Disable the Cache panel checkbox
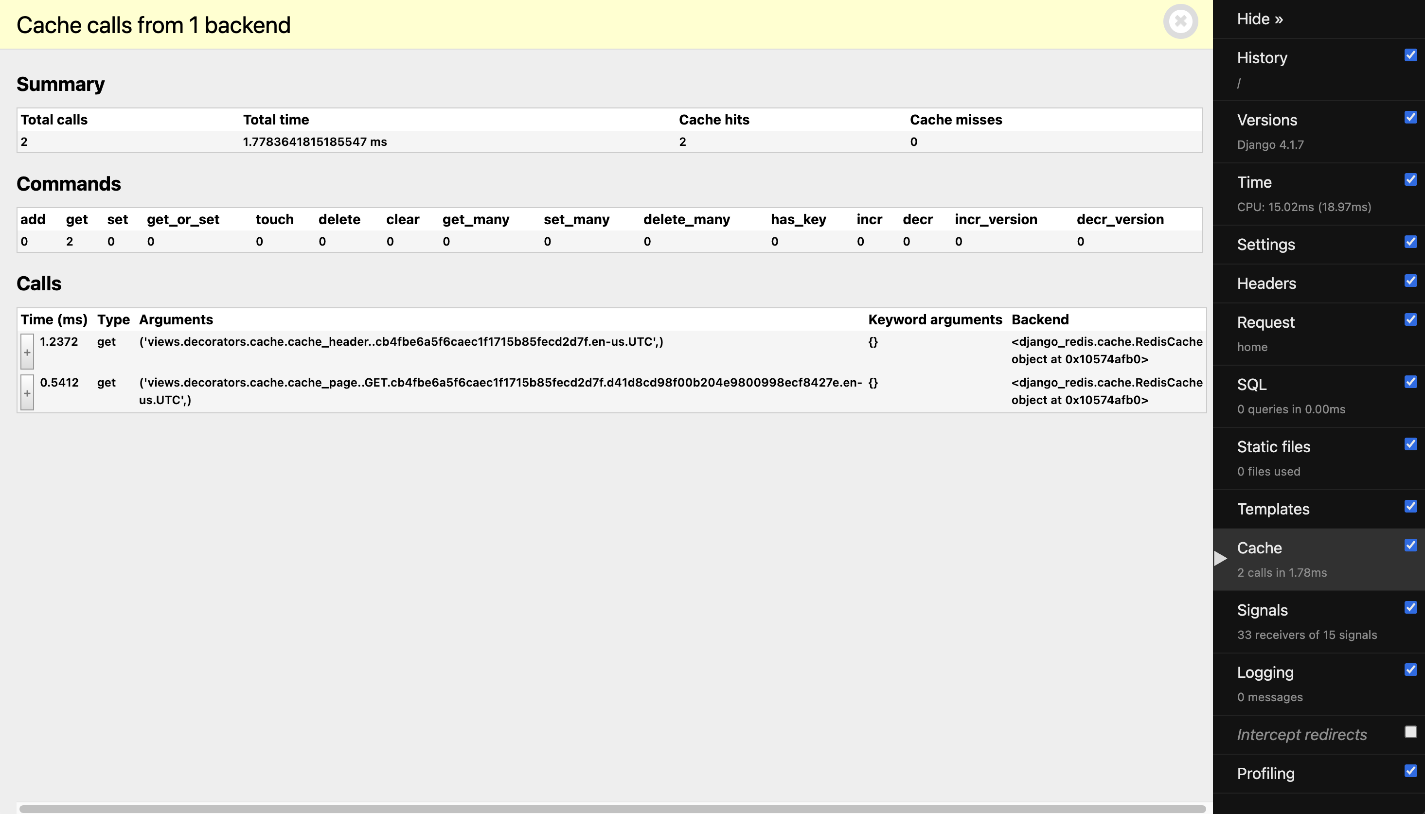1425x814 pixels. [1410, 545]
